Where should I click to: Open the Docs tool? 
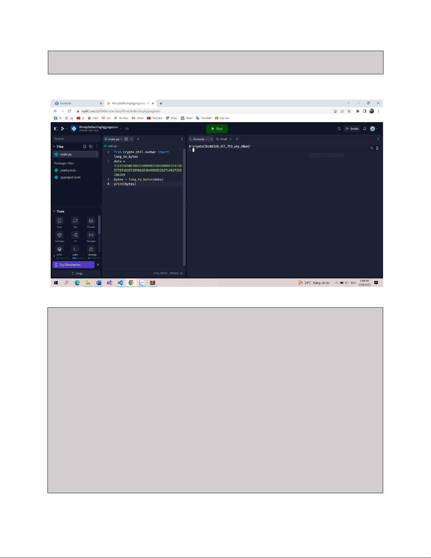[x=59, y=221]
